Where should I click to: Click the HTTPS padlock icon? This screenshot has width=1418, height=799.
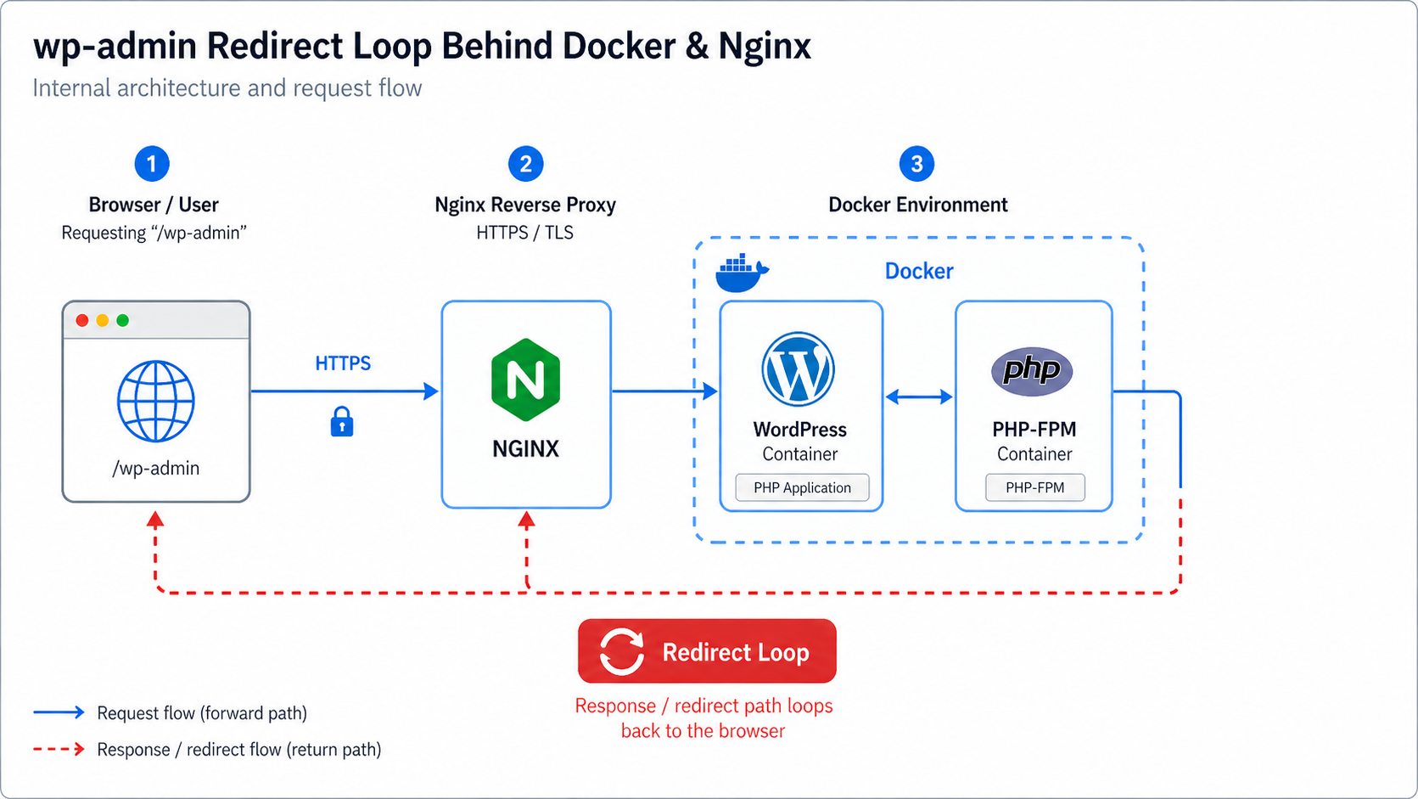point(342,421)
